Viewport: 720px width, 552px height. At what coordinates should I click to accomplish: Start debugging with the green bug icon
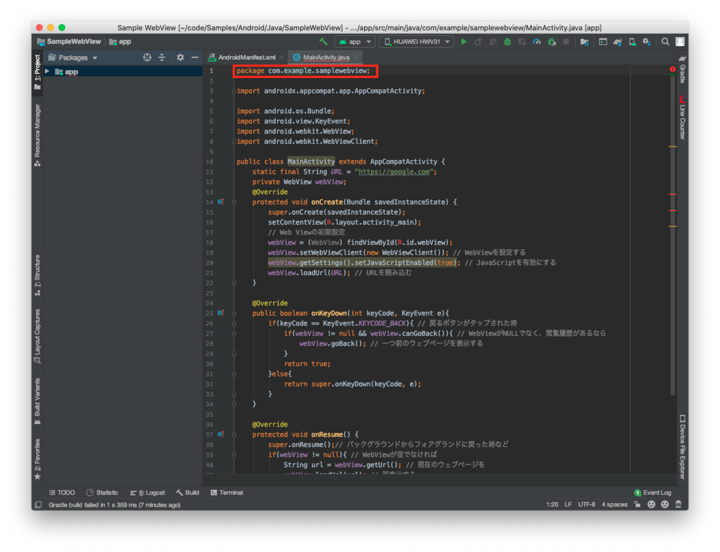point(508,41)
